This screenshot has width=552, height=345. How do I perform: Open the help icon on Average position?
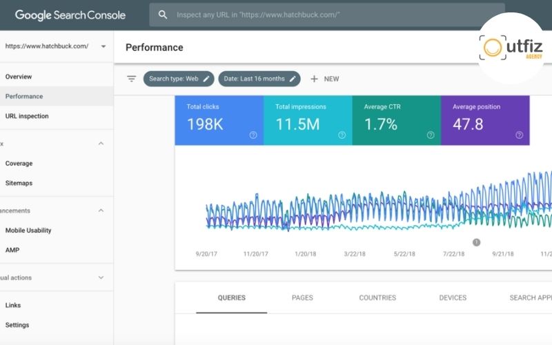pos(520,135)
